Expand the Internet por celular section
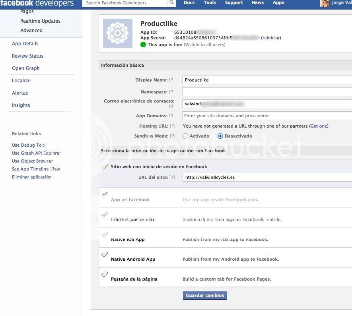The image size is (352, 316). coord(132,219)
